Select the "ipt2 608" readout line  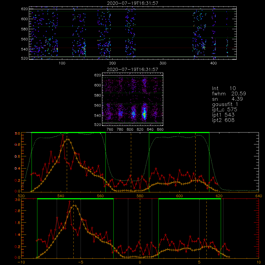223,120
